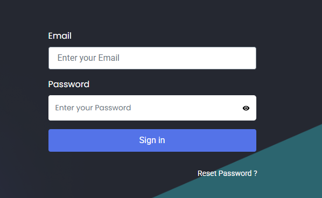
Task: Select the Email input box
Action: click(x=152, y=58)
